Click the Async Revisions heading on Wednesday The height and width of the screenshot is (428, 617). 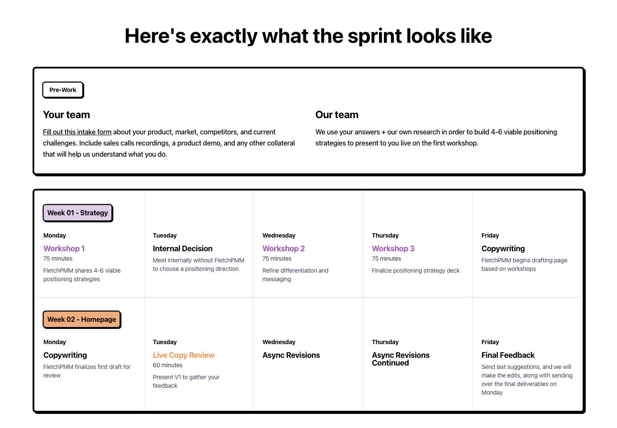click(291, 355)
